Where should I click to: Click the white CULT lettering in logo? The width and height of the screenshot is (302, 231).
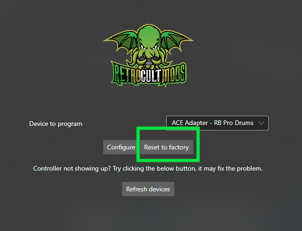click(150, 76)
